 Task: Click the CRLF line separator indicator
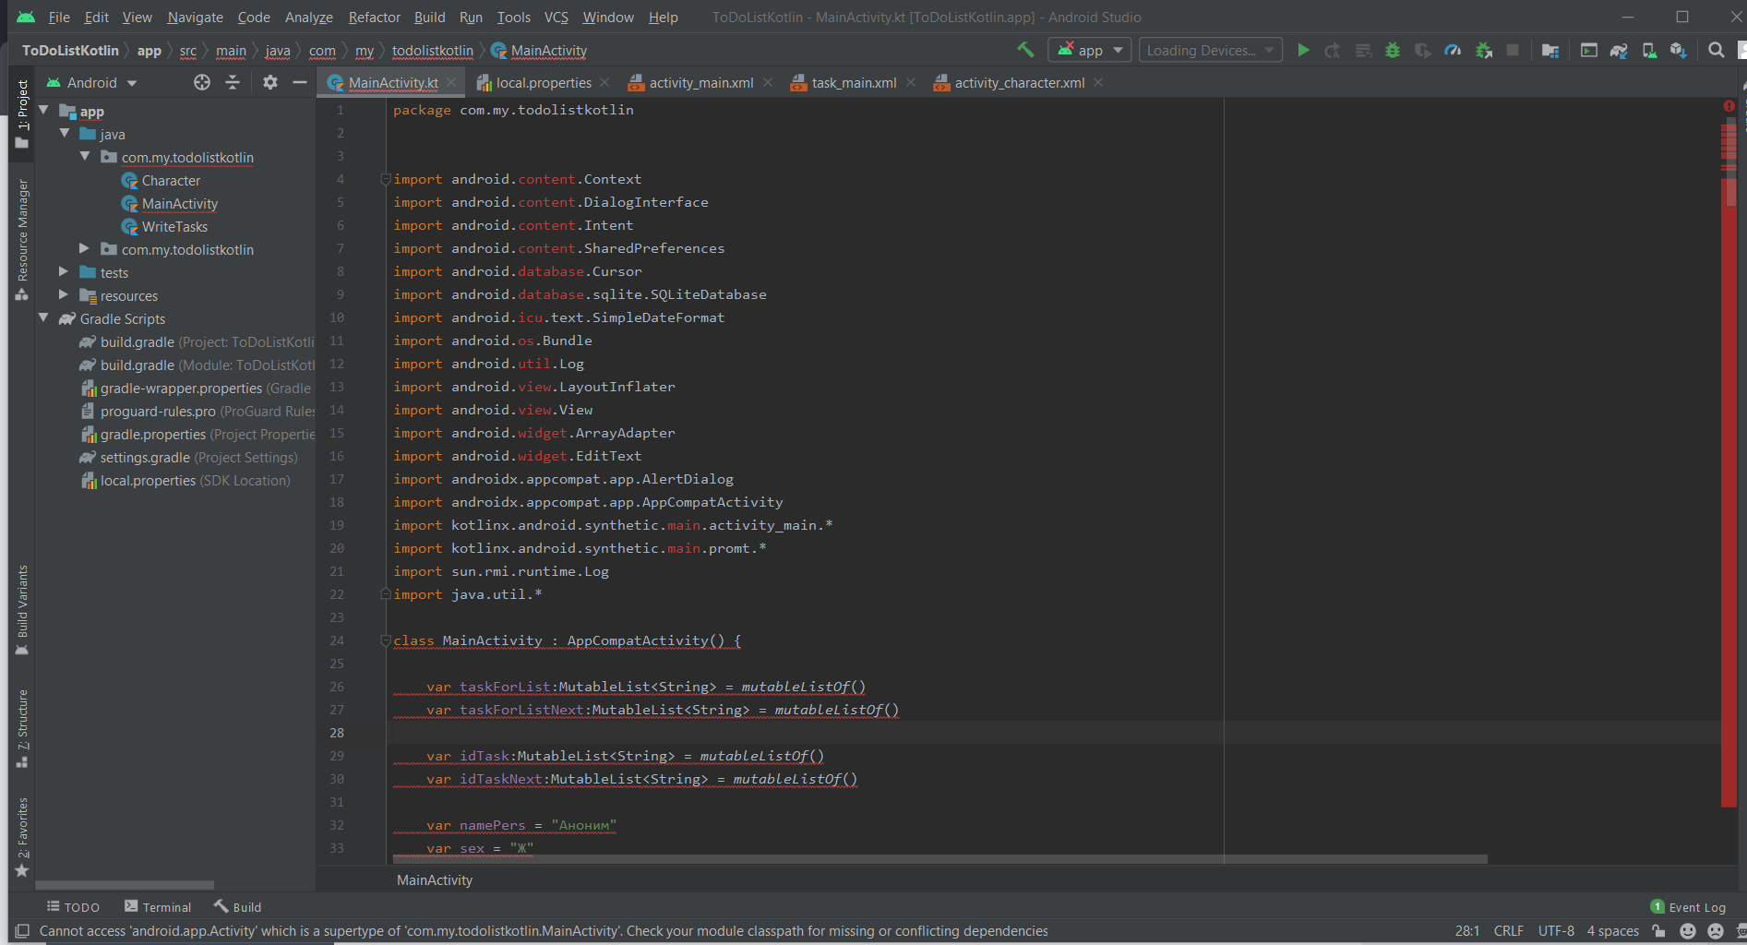[1508, 931]
